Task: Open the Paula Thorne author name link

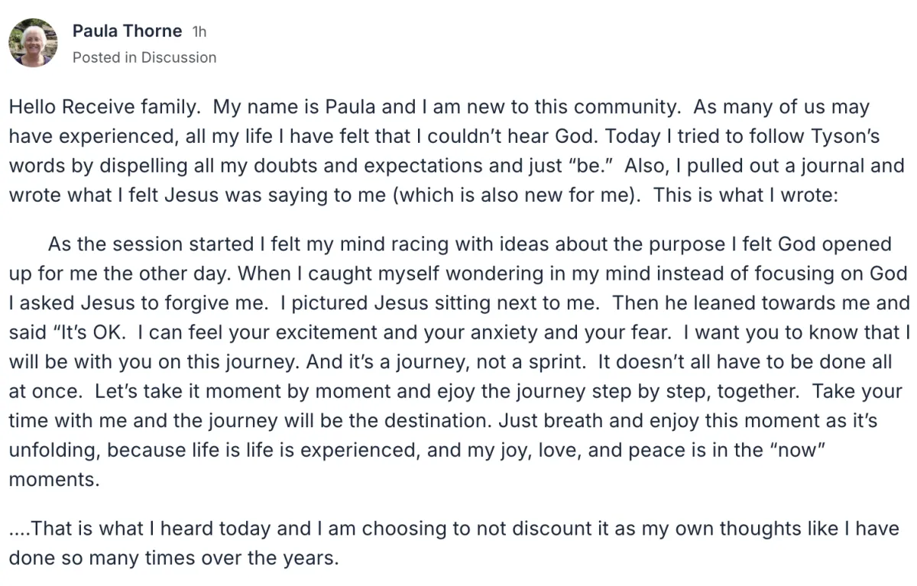Action: click(127, 31)
